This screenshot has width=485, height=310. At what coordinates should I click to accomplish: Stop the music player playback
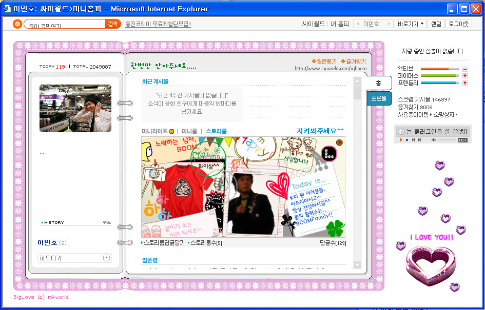(x=407, y=140)
